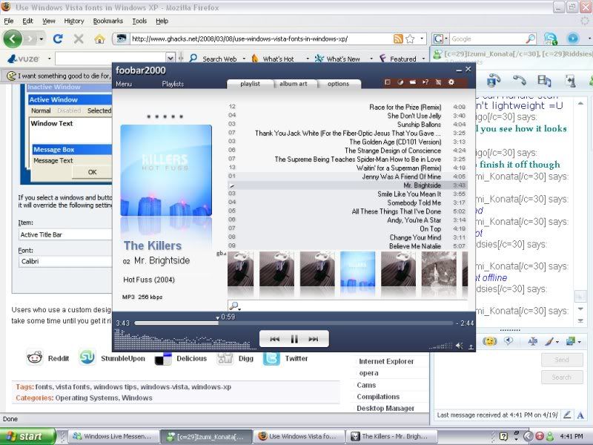Click the RSS feed icon in address bar
The height and width of the screenshot is (445, 593).
(398, 39)
